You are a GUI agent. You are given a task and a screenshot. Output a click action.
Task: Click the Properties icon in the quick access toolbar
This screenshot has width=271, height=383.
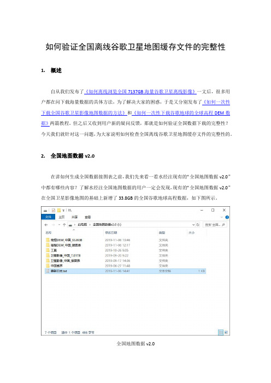click(x=54, y=210)
